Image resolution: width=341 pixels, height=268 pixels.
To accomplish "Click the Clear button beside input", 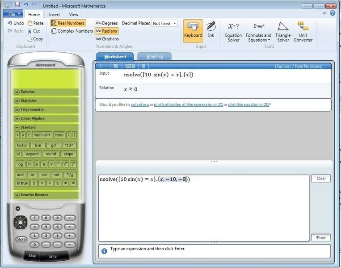I will click(321, 179).
